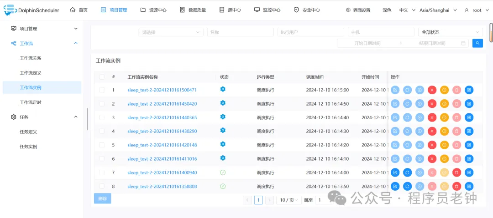This screenshot has height=218, width=493.
Task: Pause the workflow instance in row 3
Action: coord(444,117)
